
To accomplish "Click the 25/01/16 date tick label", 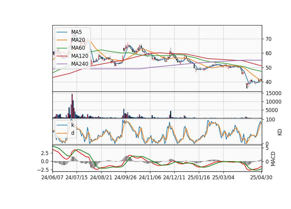I will [199, 177].
